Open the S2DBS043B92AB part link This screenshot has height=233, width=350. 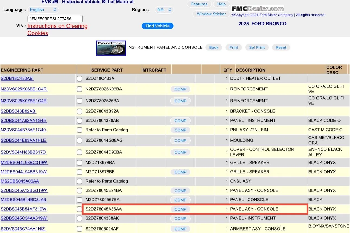point(18,111)
